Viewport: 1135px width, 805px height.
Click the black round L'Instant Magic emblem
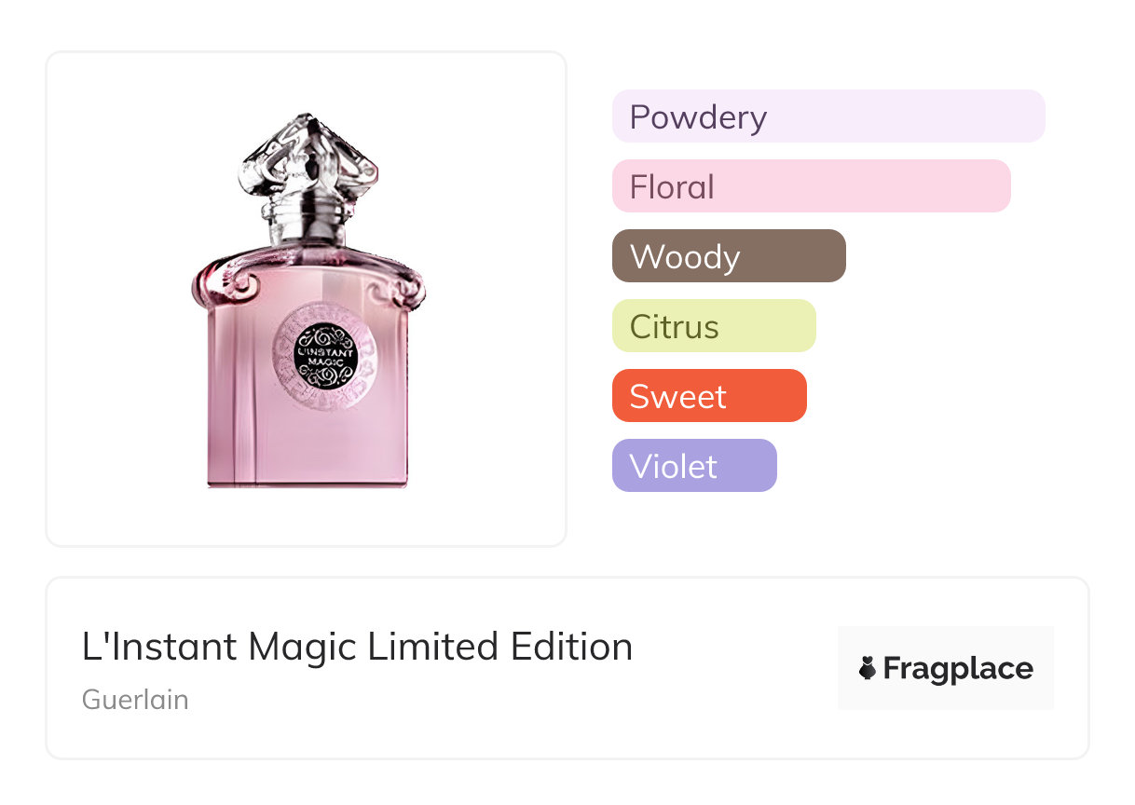[326, 355]
